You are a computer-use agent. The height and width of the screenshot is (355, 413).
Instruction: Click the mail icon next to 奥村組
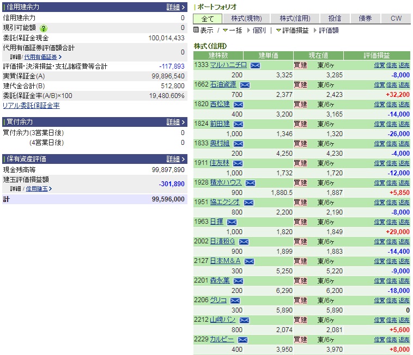click(x=238, y=144)
